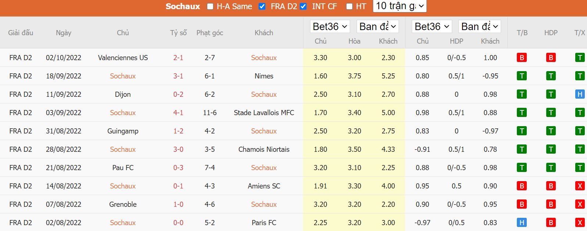587x231 pixels.
Task: Click green T handicap badge in Nimes row
Action: click(551, 76)
